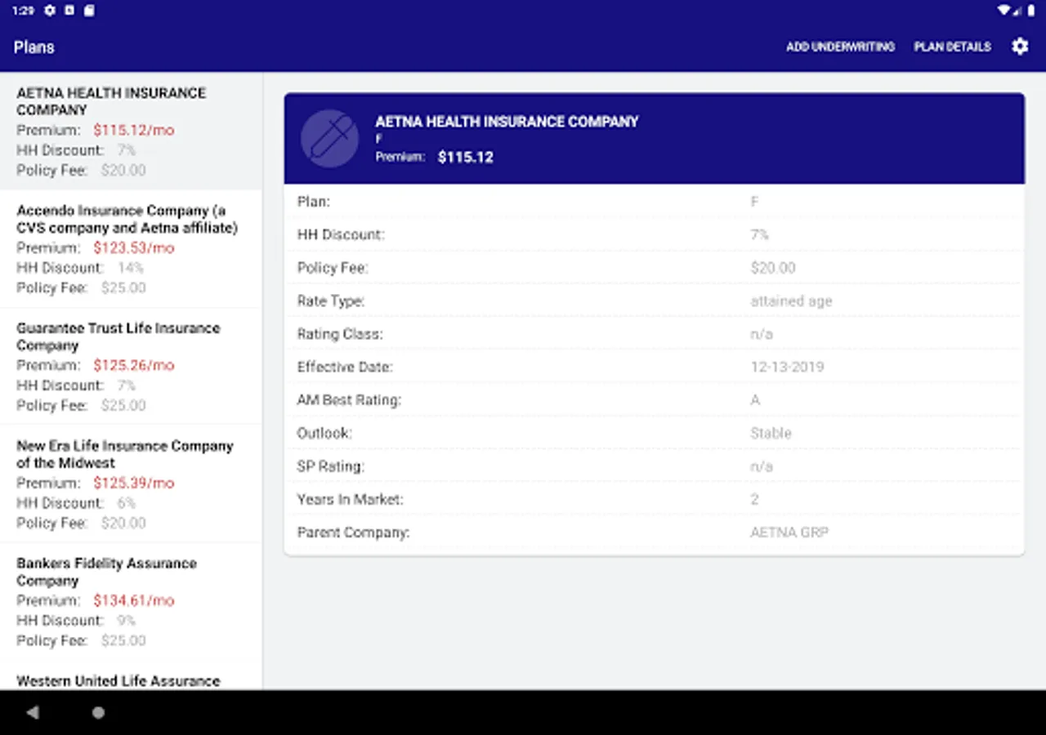
Task: Tap the Plans title in header
Action: pyautogui.click(x=34, y=47)
